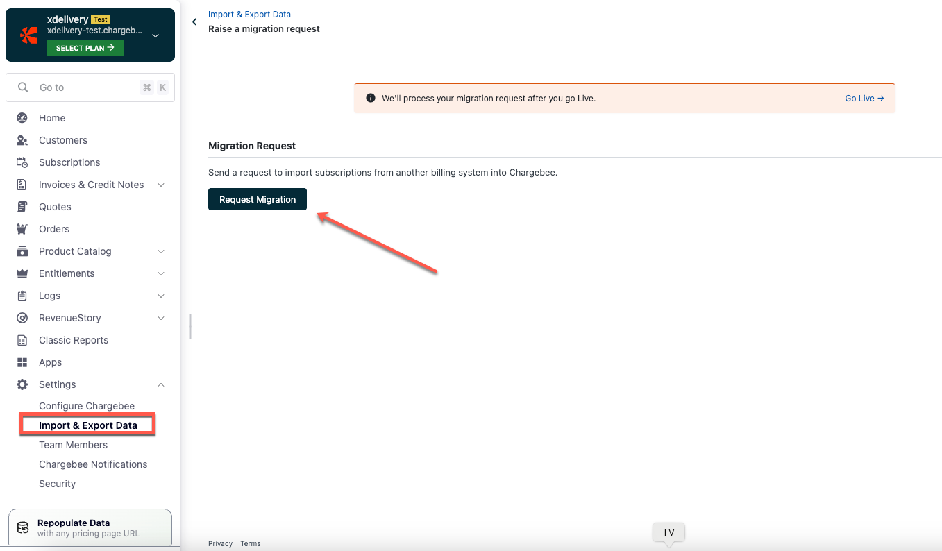Image resolution: width=942 pixels, height=551 pixels.
Task: Open Quotes using its sidebar icon
Action: [x=23, y=207]
